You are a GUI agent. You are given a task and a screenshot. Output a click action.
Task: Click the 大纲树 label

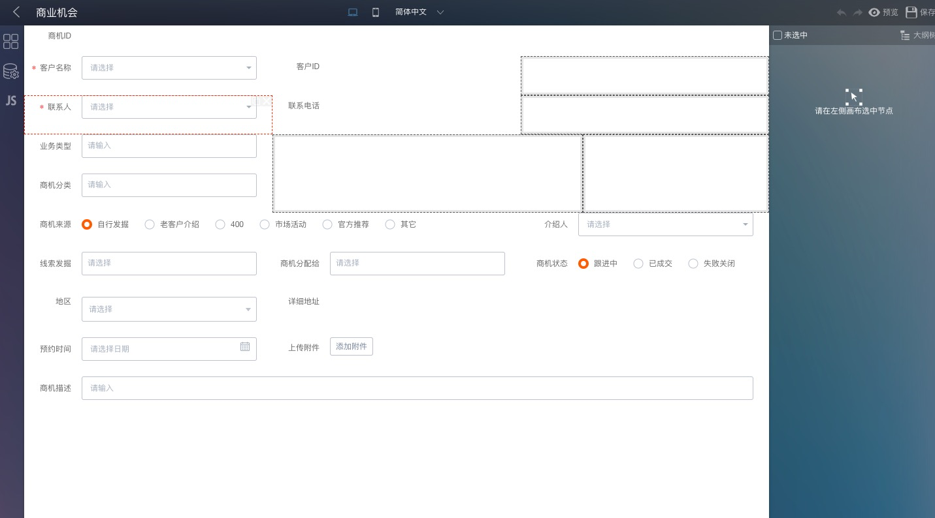(x=924, y=35)
